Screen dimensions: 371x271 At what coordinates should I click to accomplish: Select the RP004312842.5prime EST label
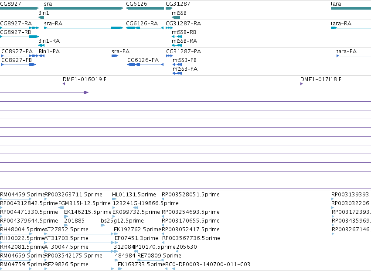click(29, 203)
